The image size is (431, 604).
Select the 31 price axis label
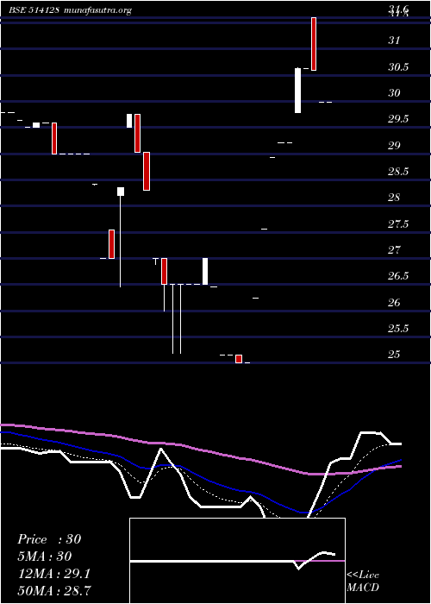(x=395, y=40)
